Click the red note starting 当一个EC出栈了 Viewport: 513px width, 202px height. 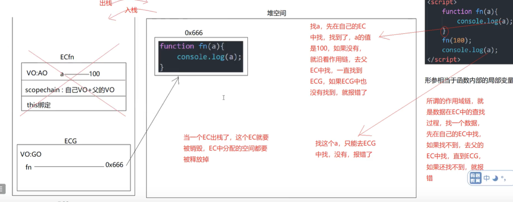pos(226,148)
